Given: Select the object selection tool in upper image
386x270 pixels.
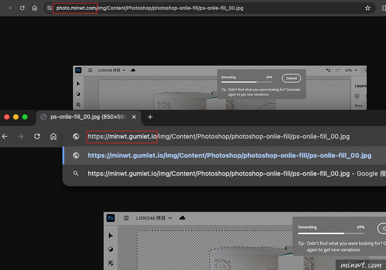Looking at the screenshot, I should pos(78,105).
